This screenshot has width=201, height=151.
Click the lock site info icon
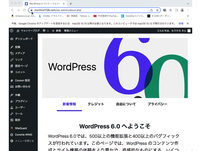31,10
